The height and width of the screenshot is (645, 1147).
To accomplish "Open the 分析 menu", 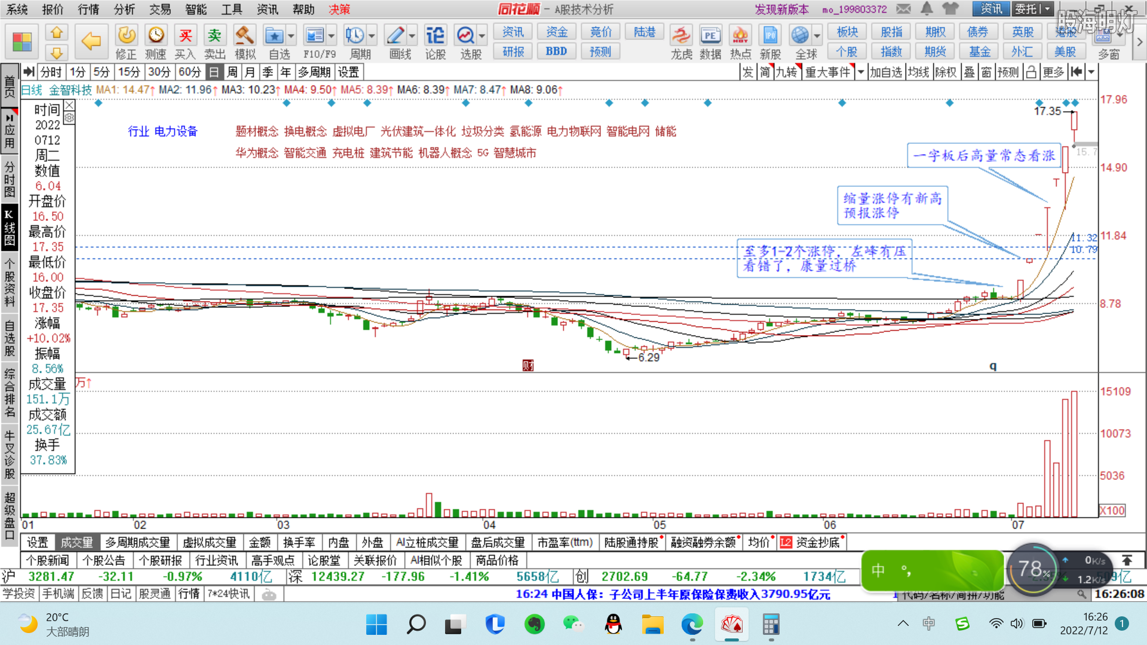I will point(124,9).
